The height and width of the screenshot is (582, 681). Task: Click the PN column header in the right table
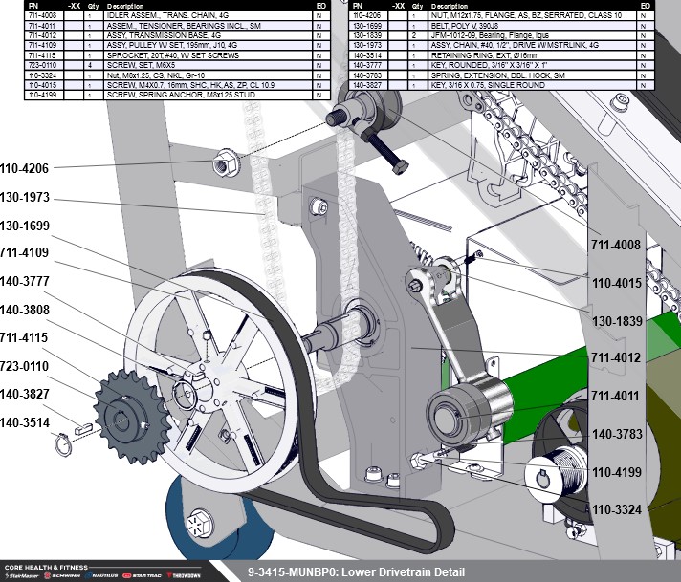click(360, 6)
